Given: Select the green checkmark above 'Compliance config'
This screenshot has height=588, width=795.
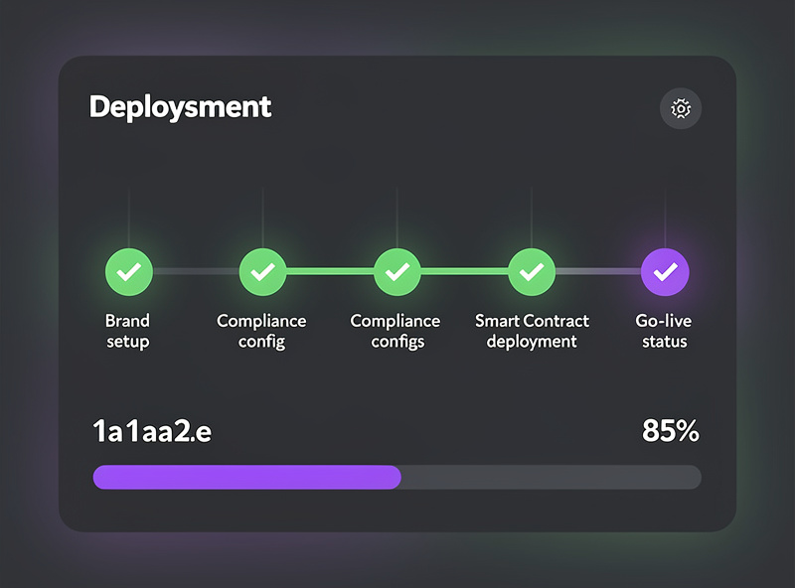Looking at the screenshot, I should pyautogui.click(x=262, y=271).
